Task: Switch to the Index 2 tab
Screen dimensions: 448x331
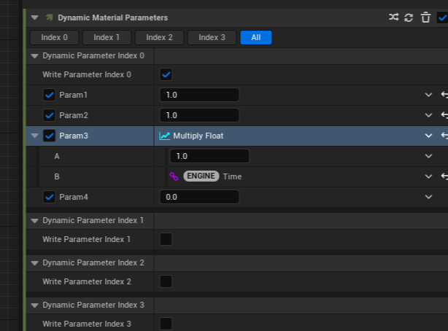Action: point(159,37)
